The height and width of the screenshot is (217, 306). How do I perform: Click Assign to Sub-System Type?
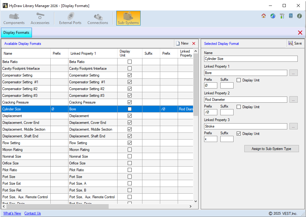(x=271, y=148)
